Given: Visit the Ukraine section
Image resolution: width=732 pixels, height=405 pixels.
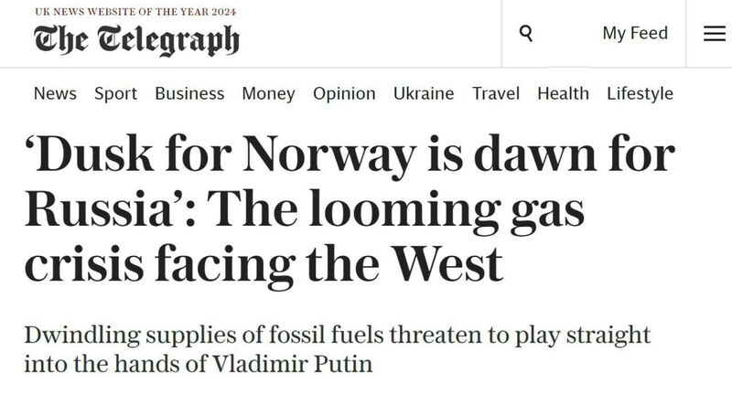Looking at the screenshot, I should (424, 93).
